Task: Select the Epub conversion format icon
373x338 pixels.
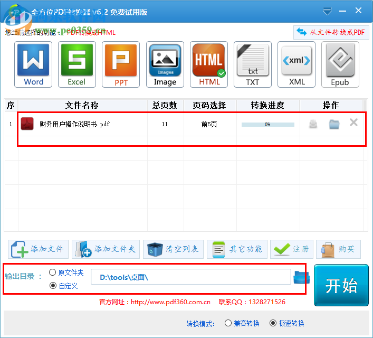Action: [x=340, y=64]
